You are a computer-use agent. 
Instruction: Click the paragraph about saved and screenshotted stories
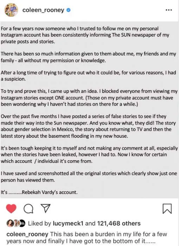click(89, 177)
